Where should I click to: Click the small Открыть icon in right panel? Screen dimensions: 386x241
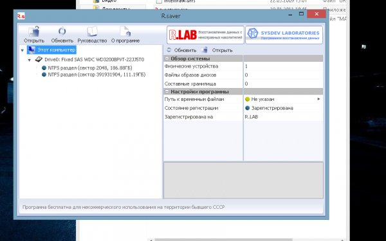[x=205, y=50]
